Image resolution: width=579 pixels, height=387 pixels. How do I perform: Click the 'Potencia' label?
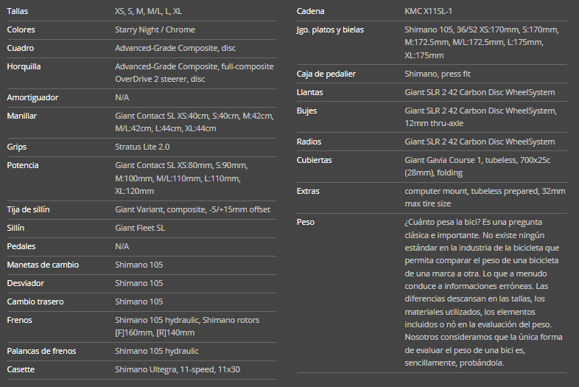coord(23,165)
